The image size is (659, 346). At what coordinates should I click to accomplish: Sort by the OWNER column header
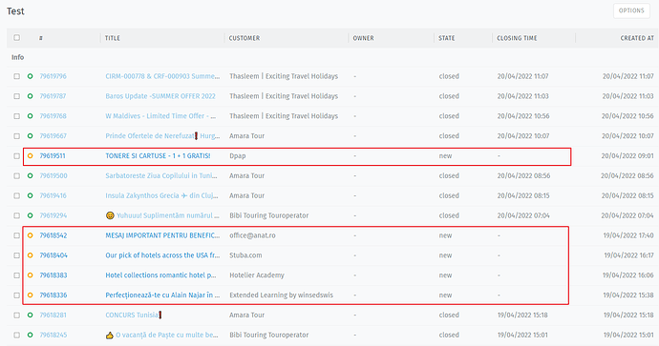pos(364,38)
